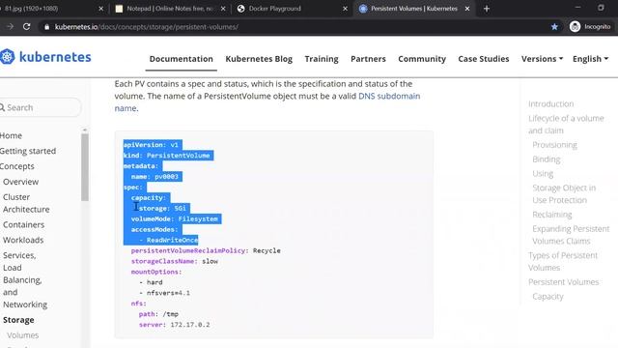Screen dimensions: 618x348
Task: Jump to Capacity section
Action: click(548, 297)
